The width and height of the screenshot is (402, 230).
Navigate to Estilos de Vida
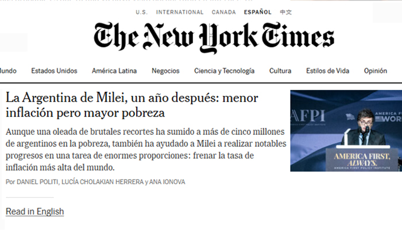point(327,71)
